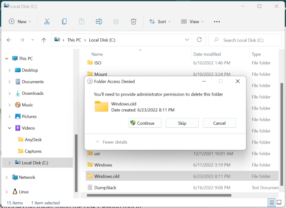Click the Cut scissors icon
Screen dimensions: 286x208
(47, 22)
